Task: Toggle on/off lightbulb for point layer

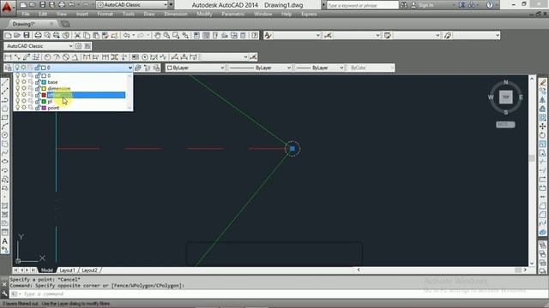Action: tap(17, 108)
